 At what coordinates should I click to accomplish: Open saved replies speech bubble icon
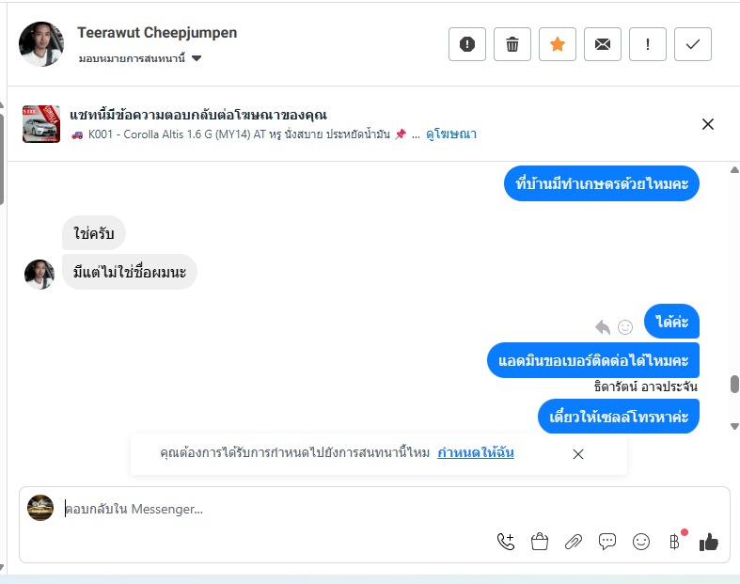606,542
